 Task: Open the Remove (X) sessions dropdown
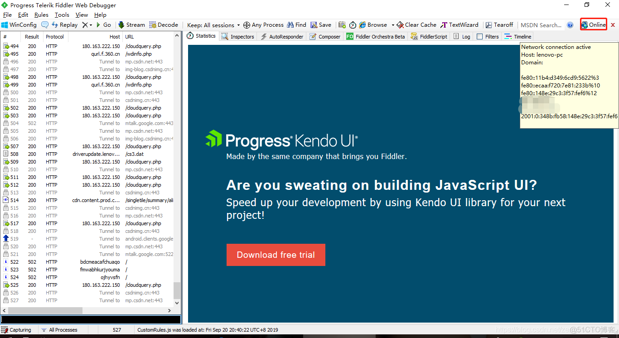(87, 25)
